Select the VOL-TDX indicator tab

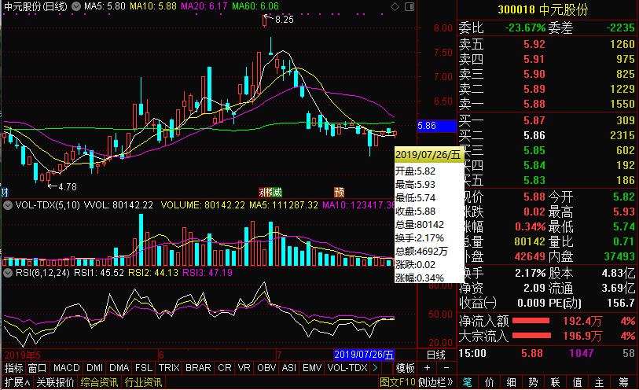347,368
